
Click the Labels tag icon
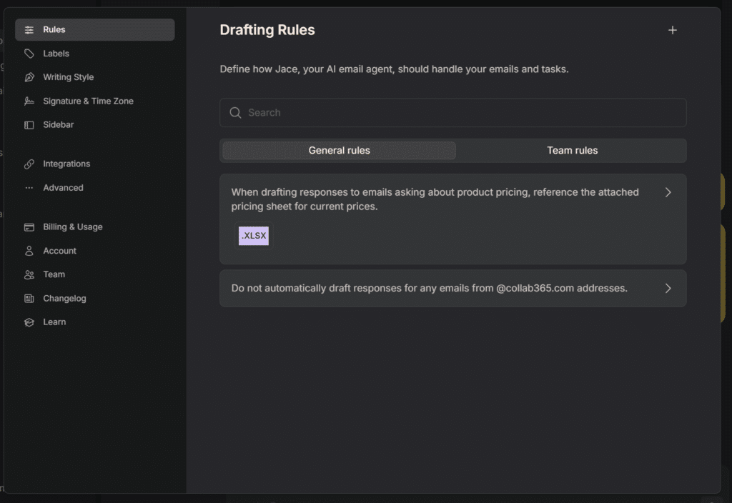[29, 54]
